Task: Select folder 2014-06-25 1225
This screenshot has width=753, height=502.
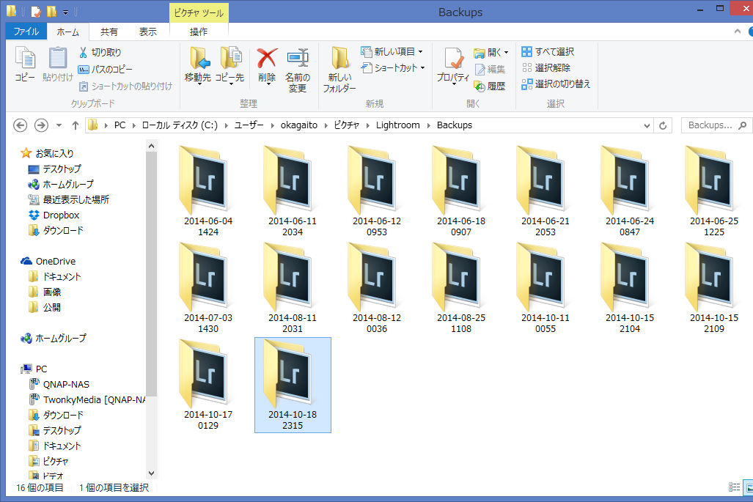Action: pos(714,191)
